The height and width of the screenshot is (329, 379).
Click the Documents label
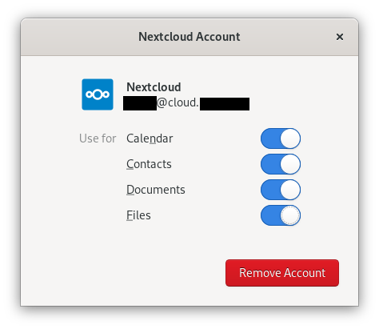tap(156, 190)
